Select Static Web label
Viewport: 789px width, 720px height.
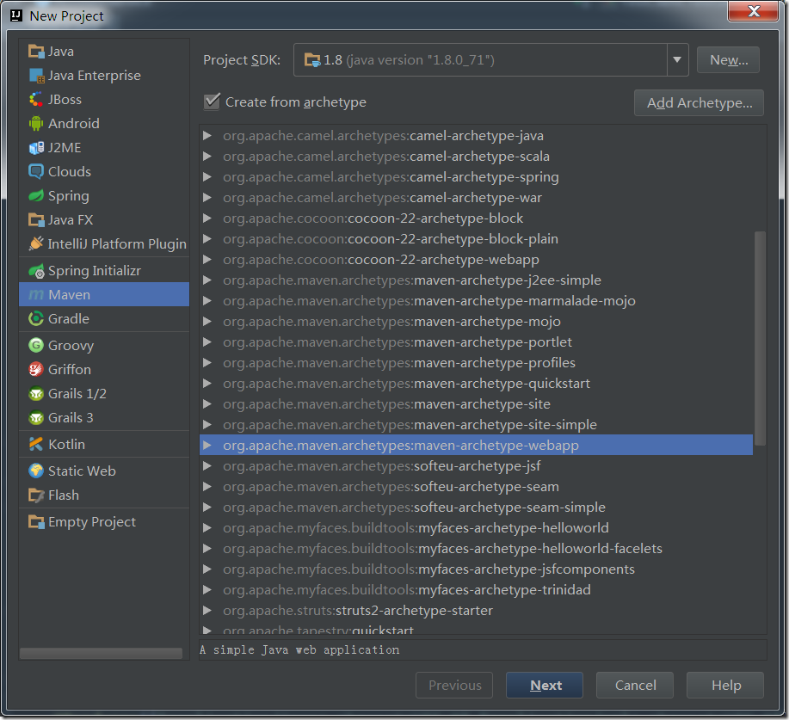(82, 471)
